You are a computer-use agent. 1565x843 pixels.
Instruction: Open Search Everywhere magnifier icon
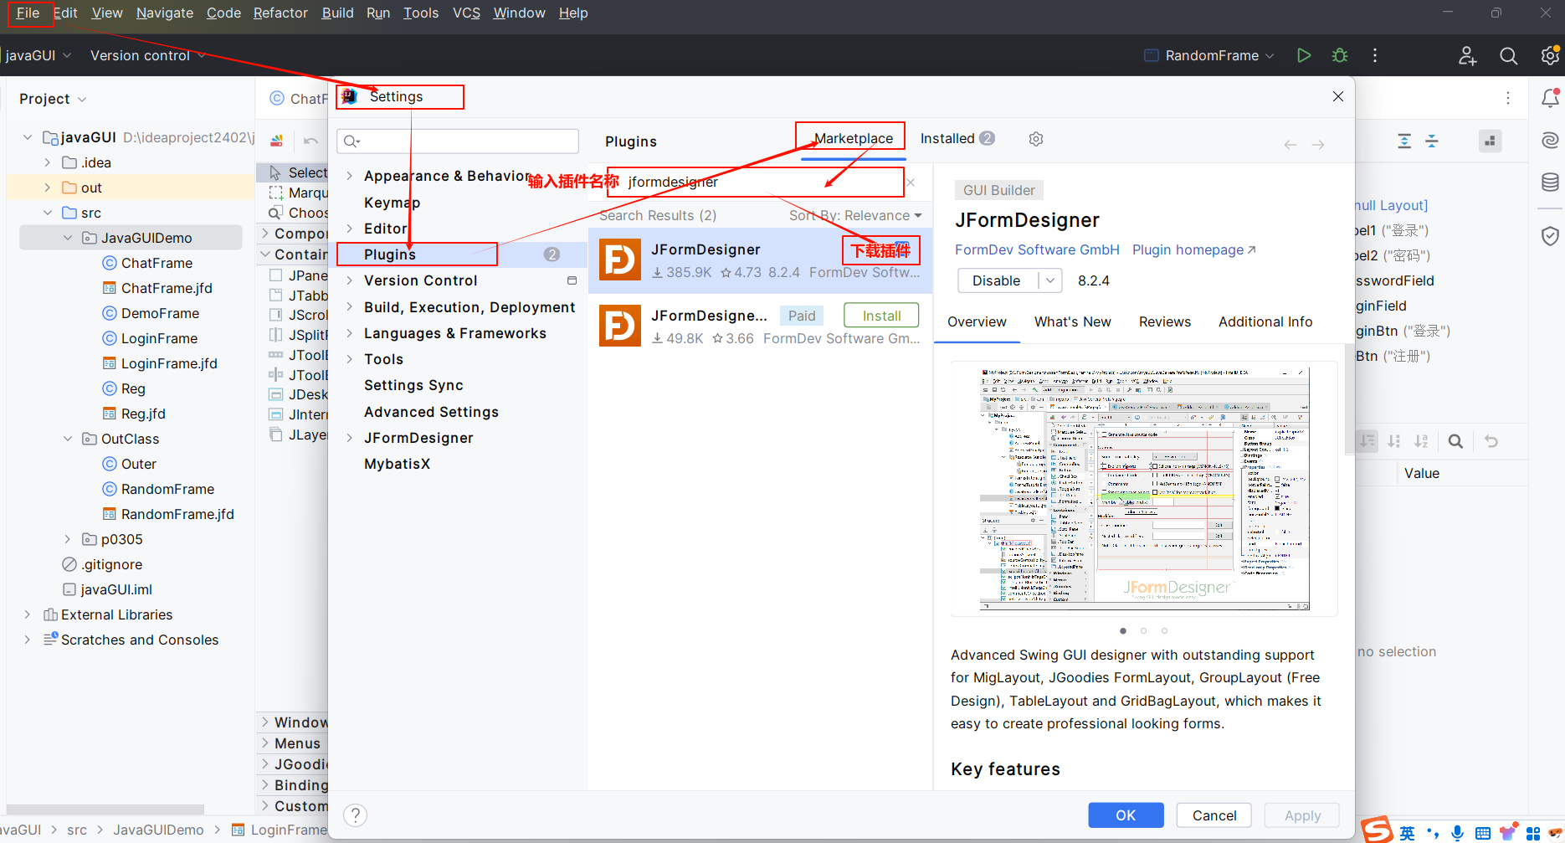(1509, 55)
